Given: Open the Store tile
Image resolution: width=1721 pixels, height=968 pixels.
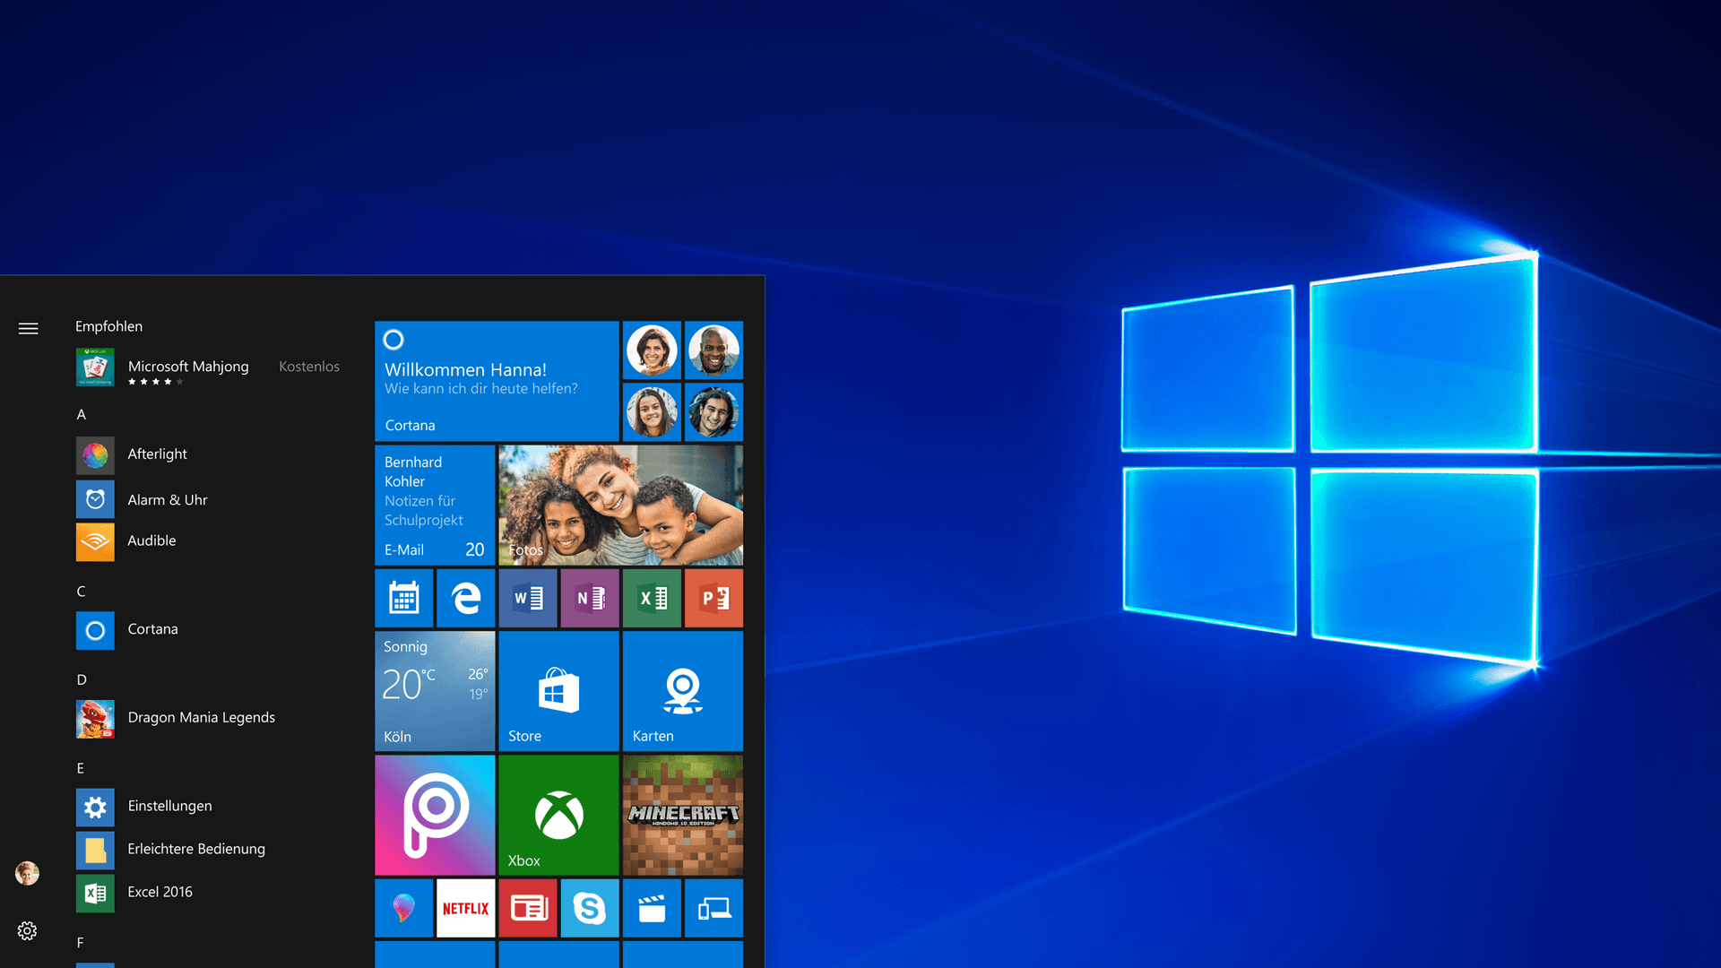Looking at the screenshot, I should [558, 691].
